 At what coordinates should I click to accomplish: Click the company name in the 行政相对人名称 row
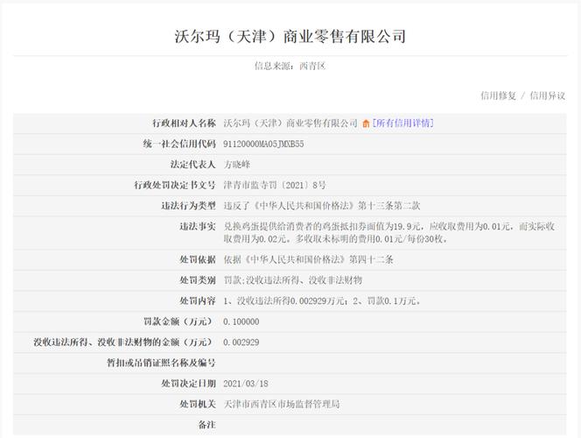(290, 124)
